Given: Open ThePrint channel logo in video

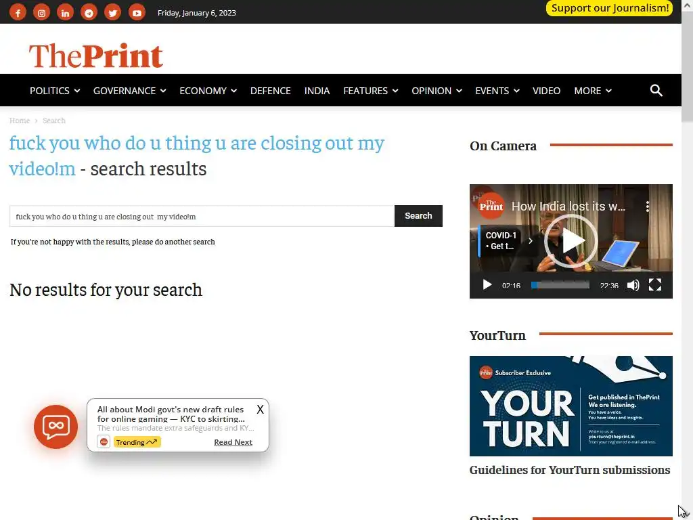Looking at the screenshot, I should tap(491, 206).
